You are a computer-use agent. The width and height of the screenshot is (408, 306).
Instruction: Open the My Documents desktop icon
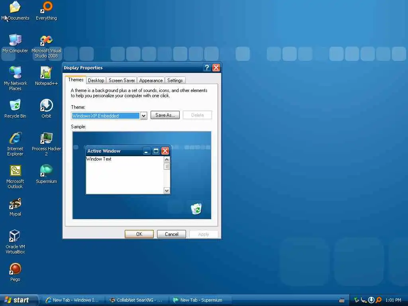(x=15, y=11)
